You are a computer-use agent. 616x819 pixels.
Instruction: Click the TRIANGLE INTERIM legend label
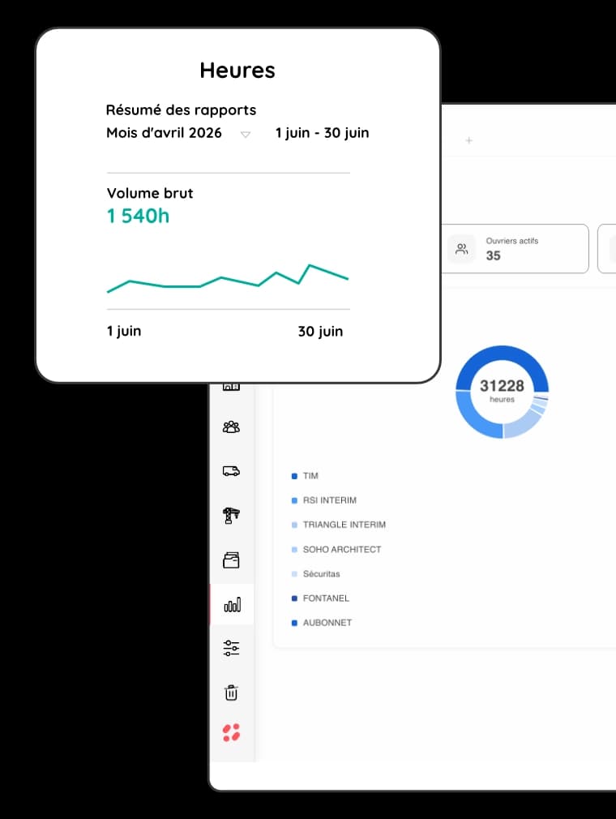pyautogui.click(x=344, y=525)
